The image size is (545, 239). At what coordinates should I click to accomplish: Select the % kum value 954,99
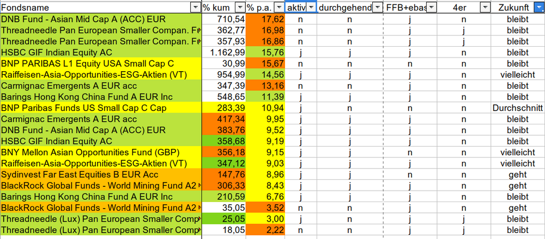coord(224,75)
